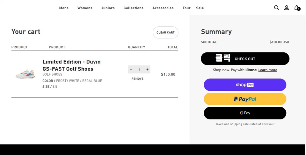The image size is (306, 155).
Task: Click the TOTAL column header
Action: pyautogui.click(x=173, y=47)
